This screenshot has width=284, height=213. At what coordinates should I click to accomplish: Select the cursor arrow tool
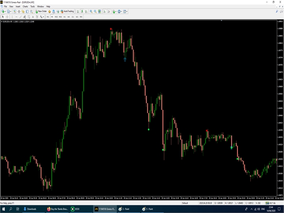point(2,16)
